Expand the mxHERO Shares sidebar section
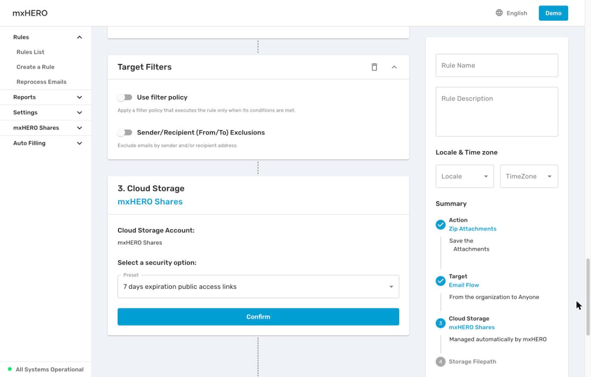Viewport: 591px width, 377px height. 79,128
